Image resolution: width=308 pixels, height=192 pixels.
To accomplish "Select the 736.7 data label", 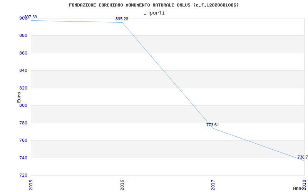I will (x=303, y=157).
